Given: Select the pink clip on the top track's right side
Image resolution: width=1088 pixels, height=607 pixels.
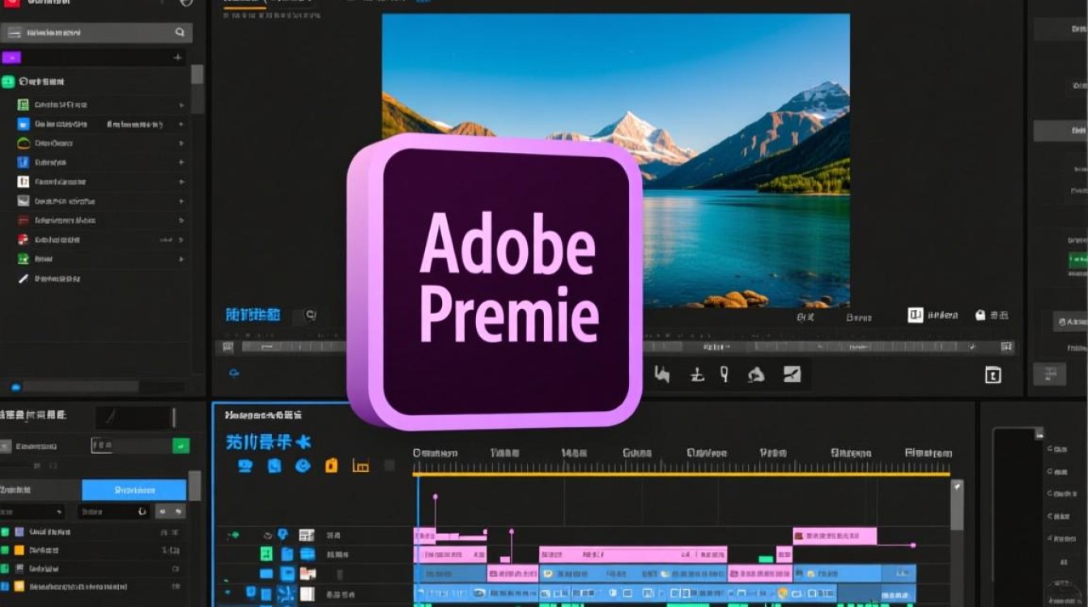Looking at the screenshot, I should 835,536.
